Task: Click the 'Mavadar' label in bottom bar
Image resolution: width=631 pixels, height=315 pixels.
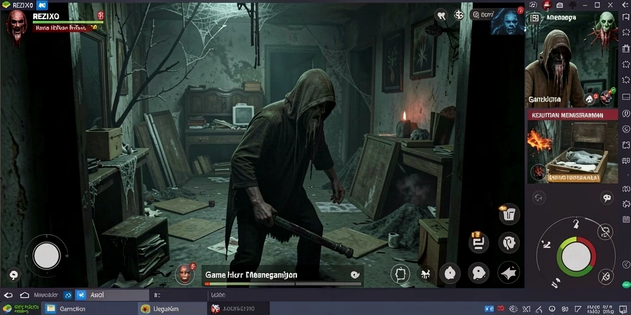Action: tap(46, 295)
